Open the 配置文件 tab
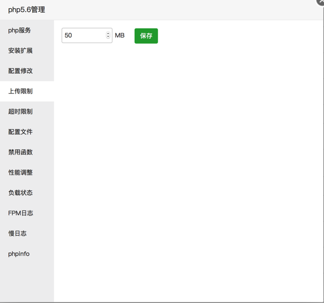This screenshot has width=324, height=303. [x=27, y=132]
